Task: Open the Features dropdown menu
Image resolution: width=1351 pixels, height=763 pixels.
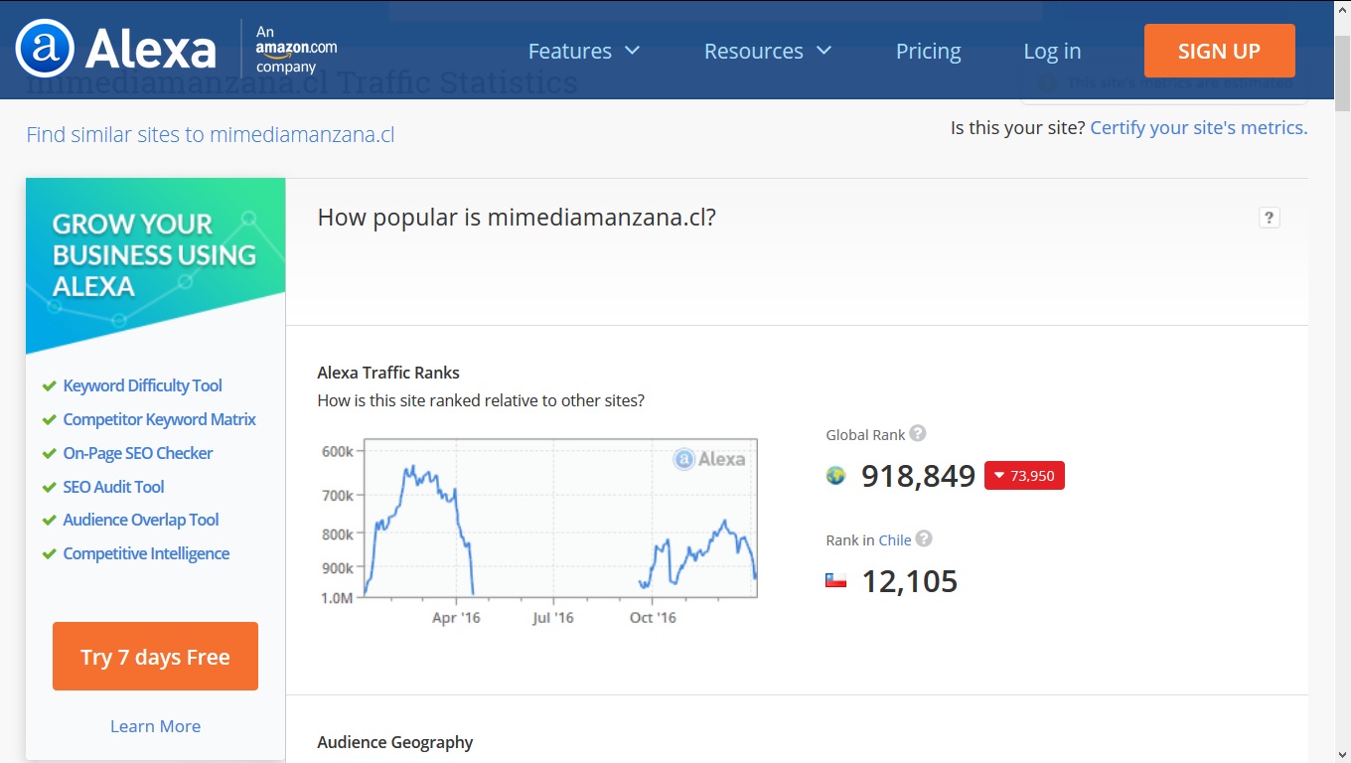Action: pyautogui.click(x=584, y=51)
